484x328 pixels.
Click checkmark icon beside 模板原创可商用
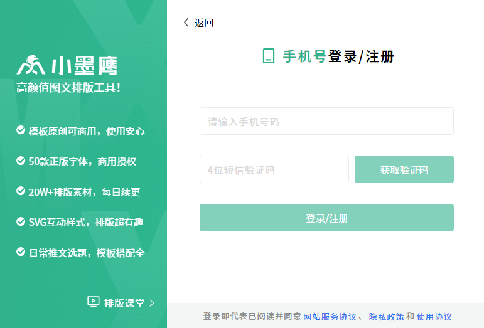pos(21,130)
